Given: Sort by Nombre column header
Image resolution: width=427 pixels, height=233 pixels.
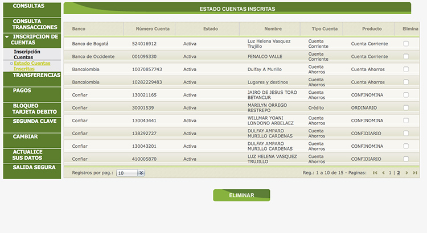Looking at the screenshot, I should (273, 29).
